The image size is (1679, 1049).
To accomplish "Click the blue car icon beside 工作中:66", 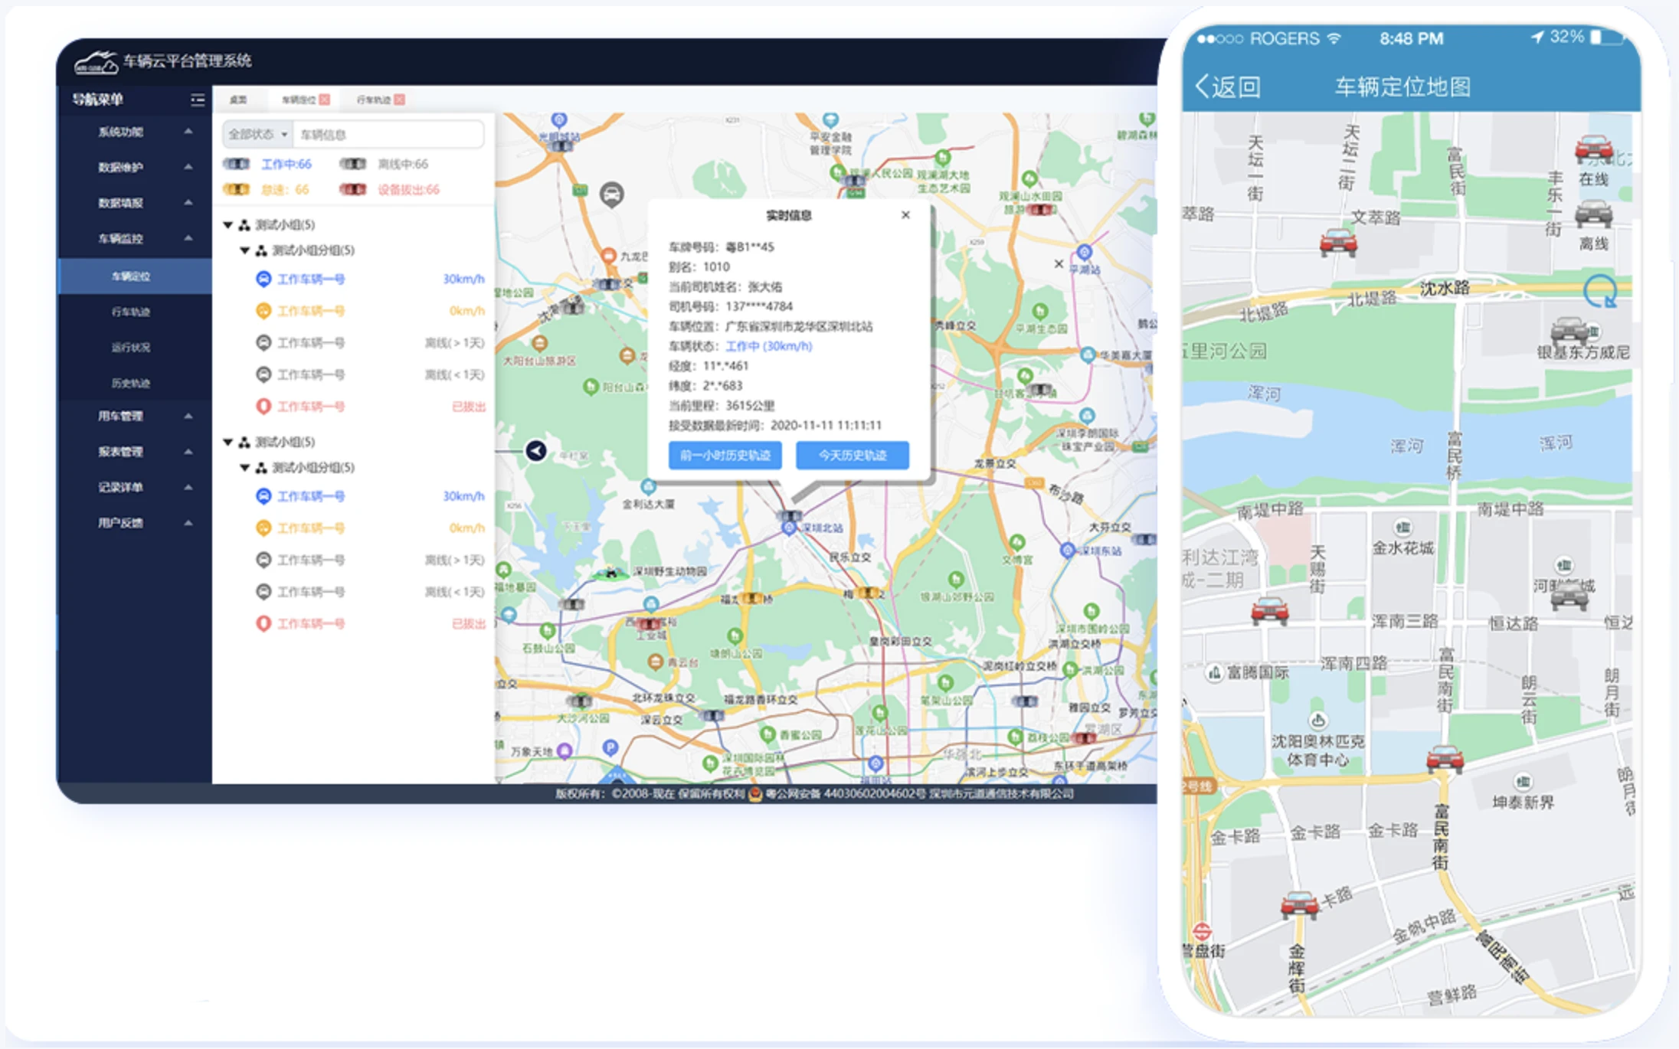I will [237, 164].
